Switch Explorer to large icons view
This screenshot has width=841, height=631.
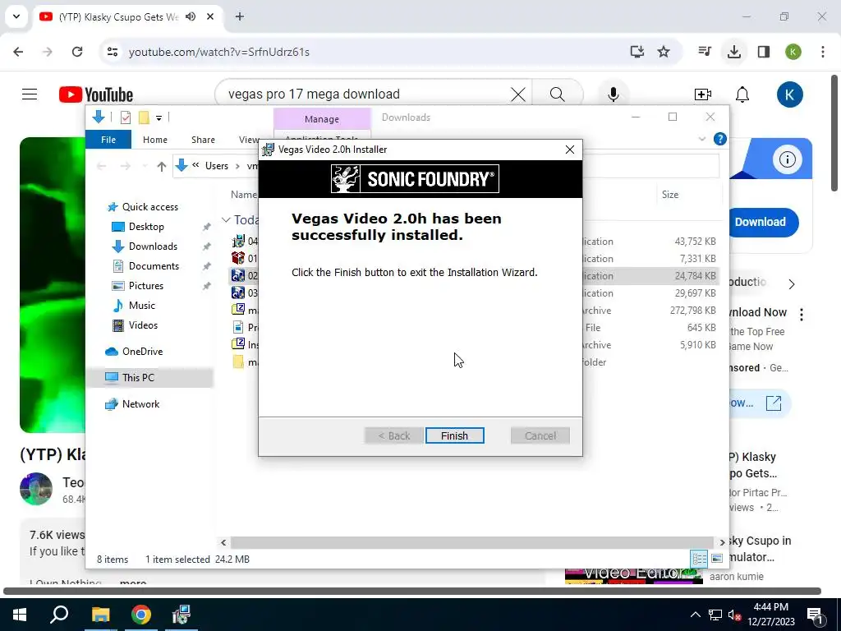(x=716, y=559)
